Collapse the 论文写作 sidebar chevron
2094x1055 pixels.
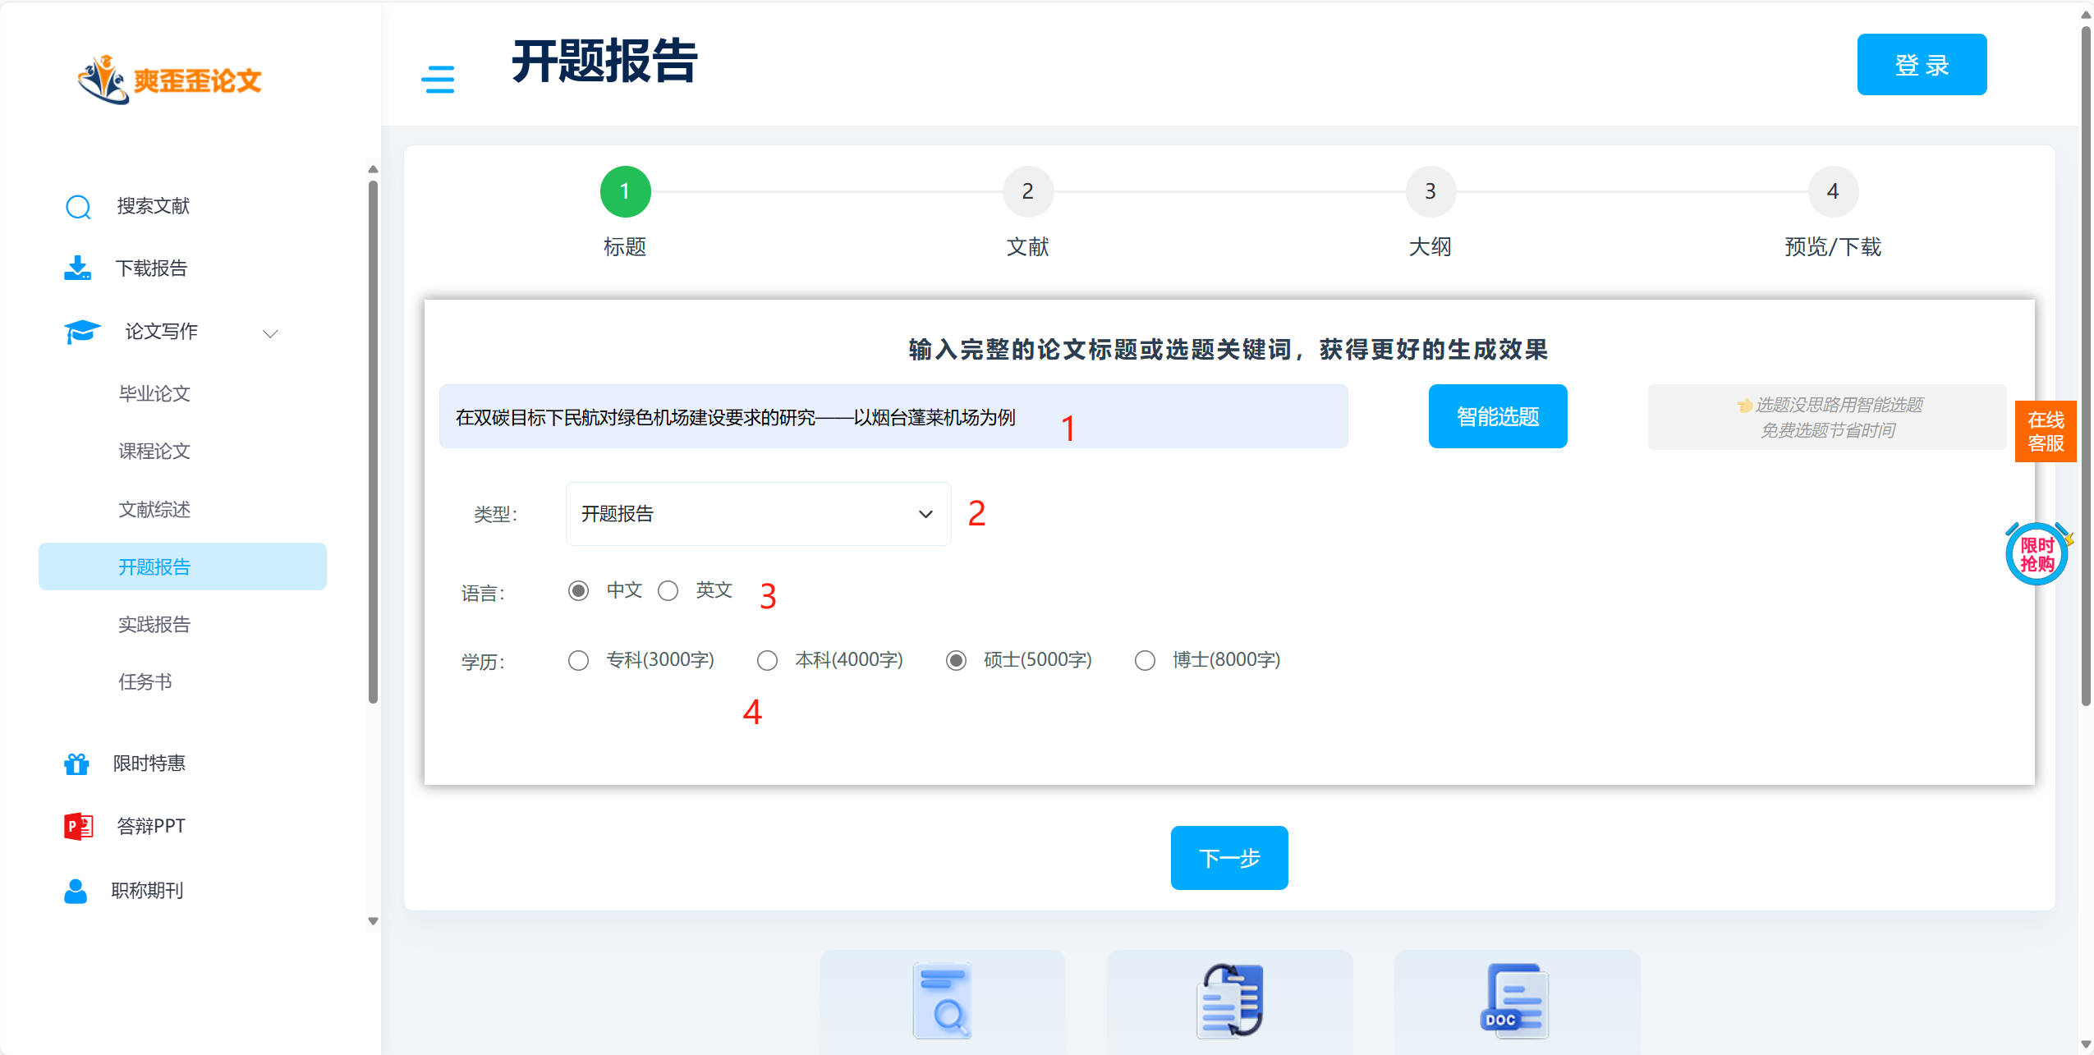270,333
